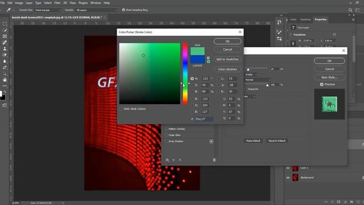
Task: Select the Eraser tool in left toolbar
Action: pyautogui.click(x=5, y=55)
